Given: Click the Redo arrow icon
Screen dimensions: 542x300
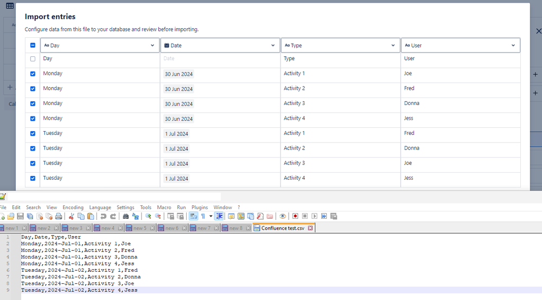Looking at the screenshot, I should pos(113,216).
